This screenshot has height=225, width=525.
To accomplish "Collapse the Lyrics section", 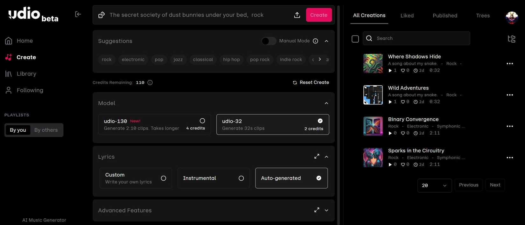I will click(x=326, y=157).
